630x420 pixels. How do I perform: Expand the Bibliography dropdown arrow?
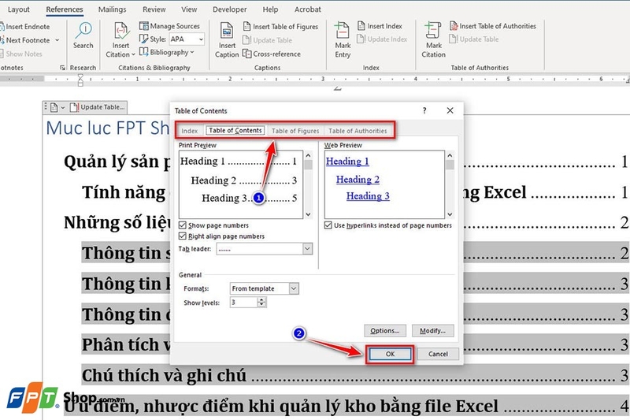pos(192,52)
